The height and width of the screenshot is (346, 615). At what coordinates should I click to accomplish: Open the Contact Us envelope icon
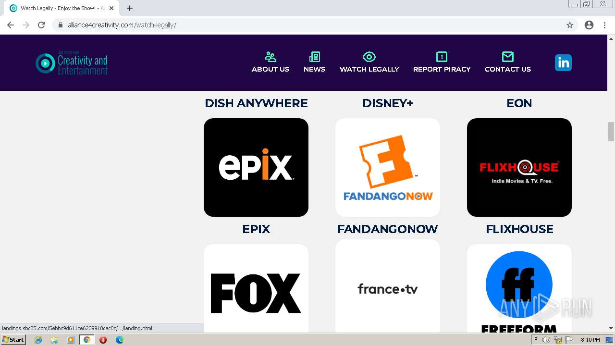(x=508, y=57)
